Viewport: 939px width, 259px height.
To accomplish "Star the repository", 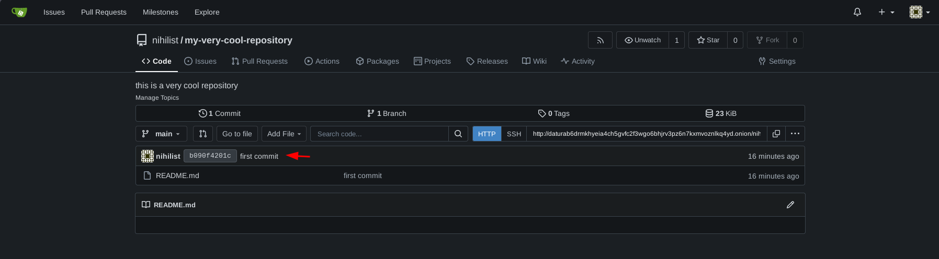I will 708,40.
